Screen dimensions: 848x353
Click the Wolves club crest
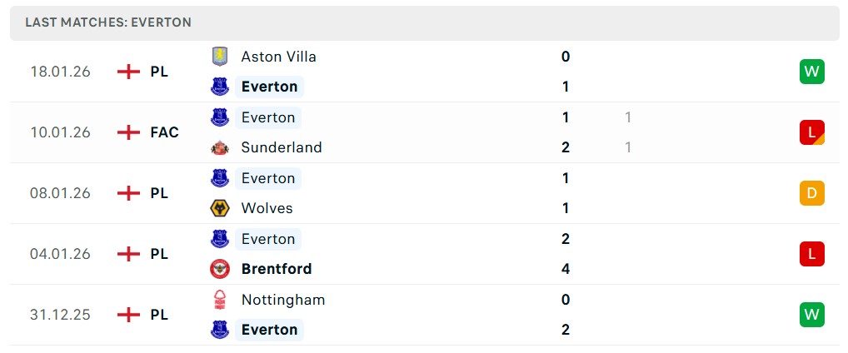pos(220,208)
